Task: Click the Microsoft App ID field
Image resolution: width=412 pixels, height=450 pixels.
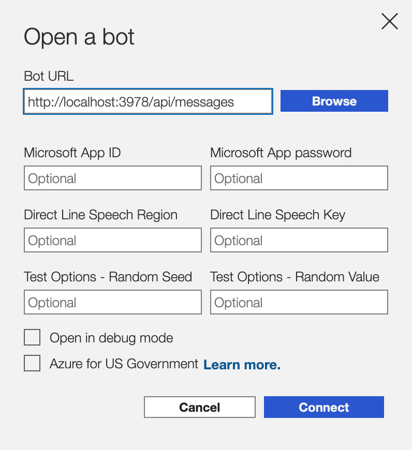Action: click(x=112, y=178)
